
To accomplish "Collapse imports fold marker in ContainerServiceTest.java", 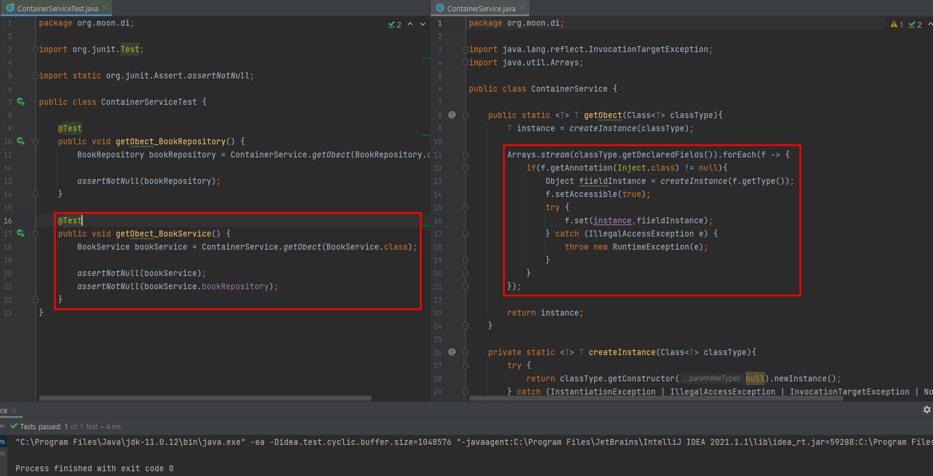I will [35, 50].
